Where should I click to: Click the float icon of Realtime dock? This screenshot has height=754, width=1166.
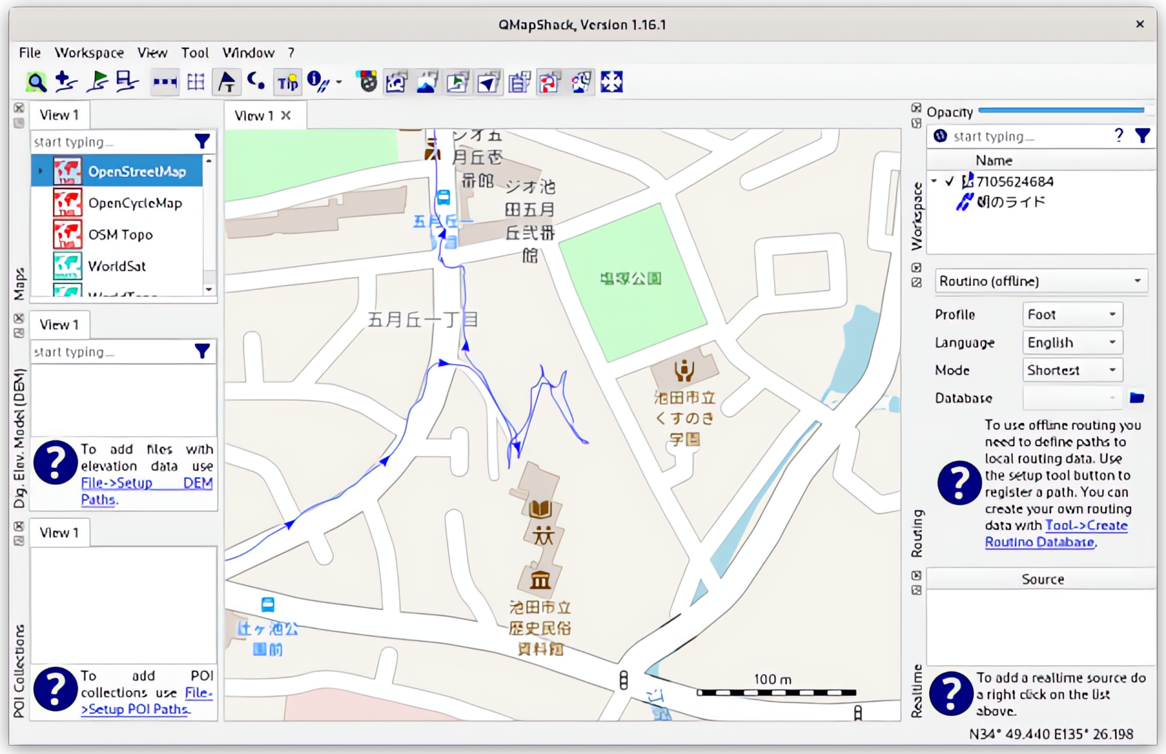(916, 591)
